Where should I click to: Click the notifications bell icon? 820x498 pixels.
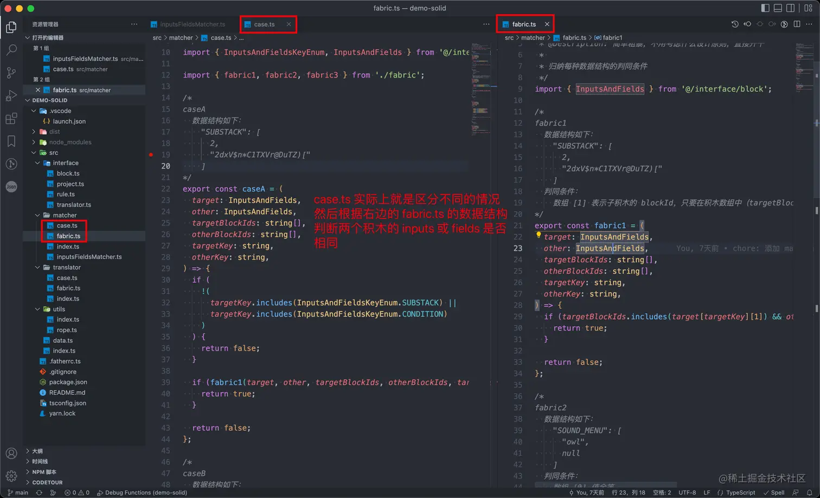click(809, 493)
